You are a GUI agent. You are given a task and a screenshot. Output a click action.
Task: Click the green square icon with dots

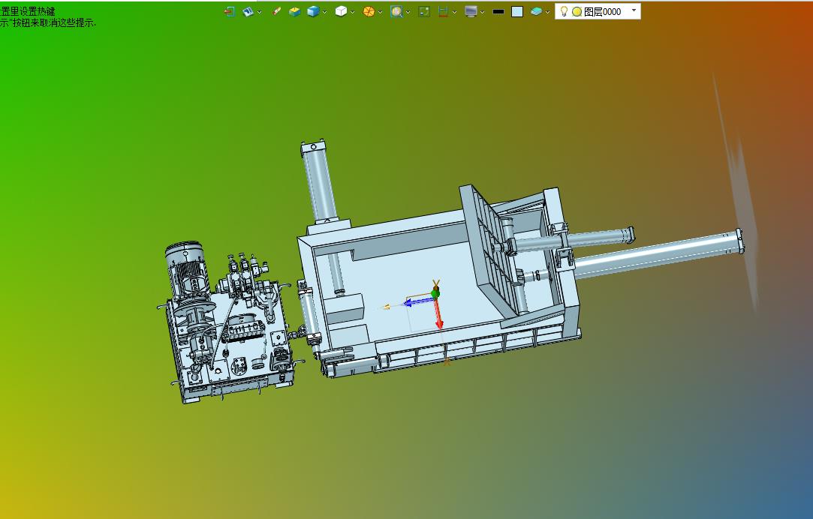(x=424, y=11)
